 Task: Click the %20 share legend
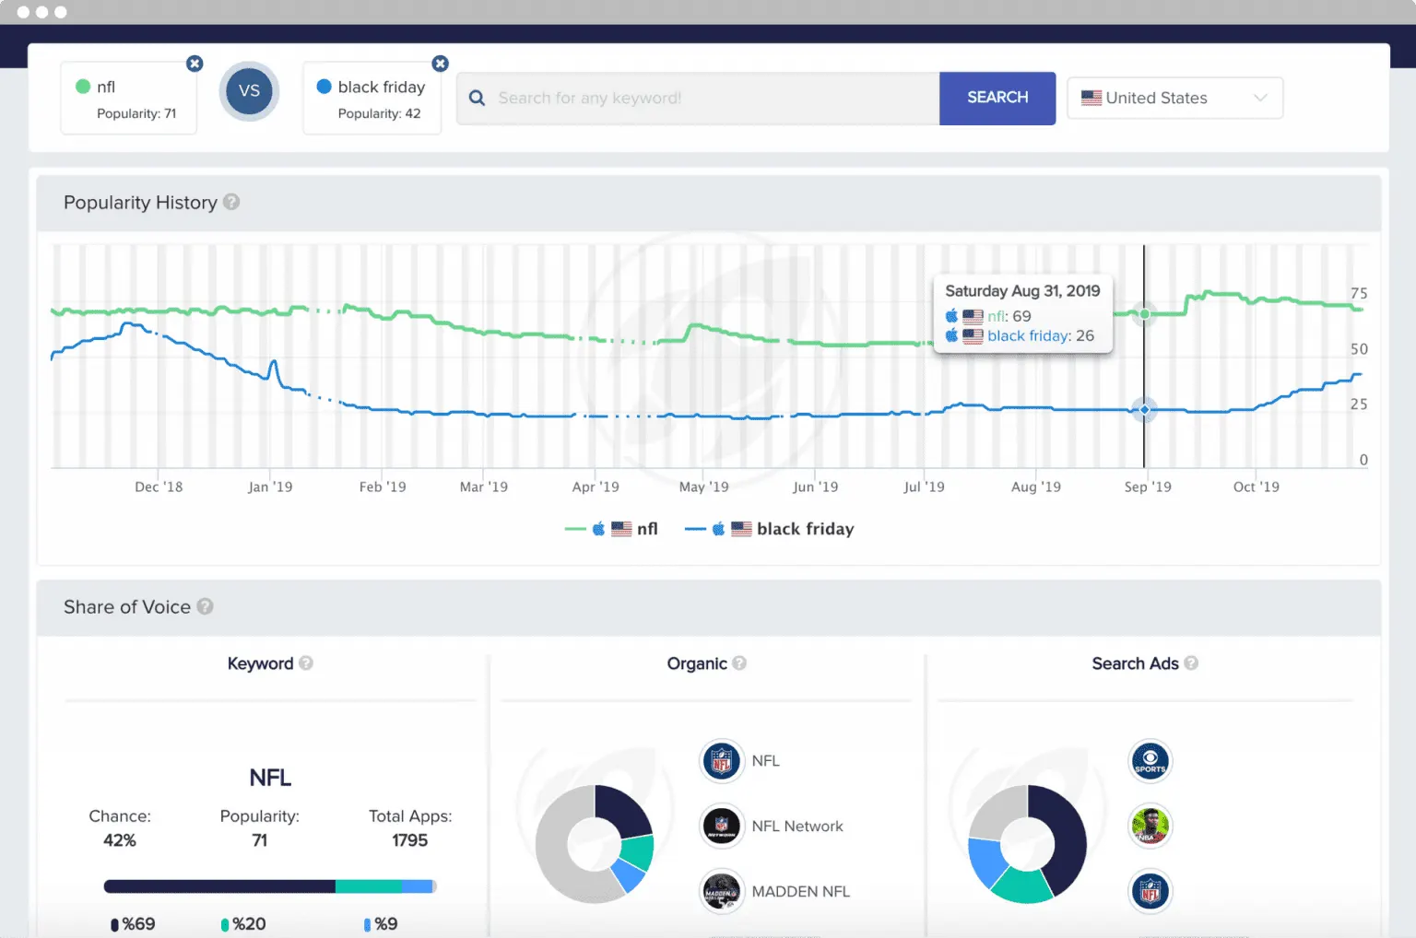tap(244, 924)
